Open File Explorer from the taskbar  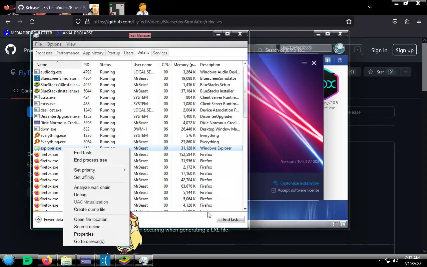(66, 260)
